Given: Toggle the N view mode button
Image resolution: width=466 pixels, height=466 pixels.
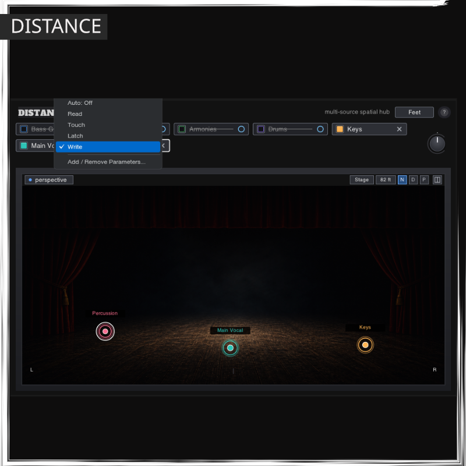Looking at the screenshot, I should (x=402, y=180).
